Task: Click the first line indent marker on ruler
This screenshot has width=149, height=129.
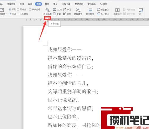Action: click(47, 18)
